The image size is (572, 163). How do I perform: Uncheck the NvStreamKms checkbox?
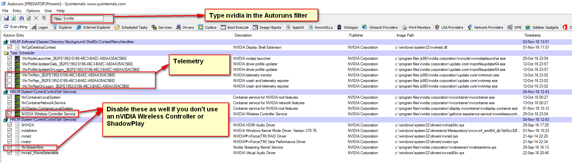click(x=10, y=147)
